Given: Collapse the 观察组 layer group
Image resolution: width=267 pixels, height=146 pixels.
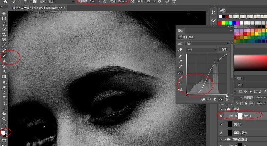Looking at the screenshot, I should click(x=226, y=109).
